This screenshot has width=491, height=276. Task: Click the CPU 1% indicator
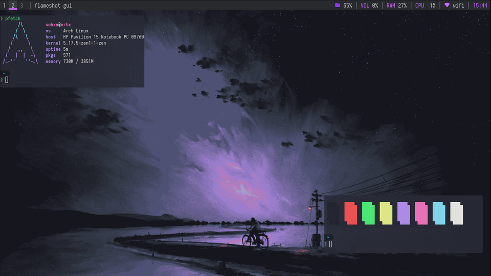(x=425, y=5)
